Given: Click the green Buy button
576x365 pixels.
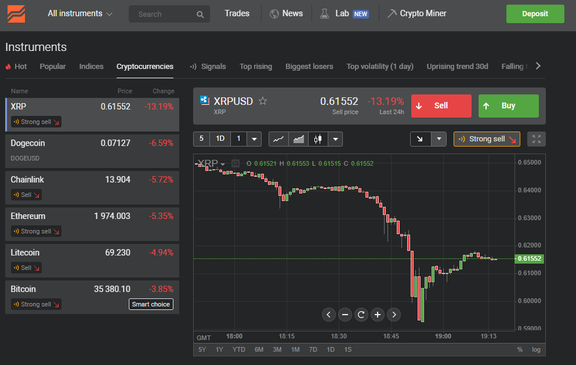Looking at the screenshot, I should click(x=508, y=106).
